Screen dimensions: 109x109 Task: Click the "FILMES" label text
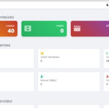60,26
